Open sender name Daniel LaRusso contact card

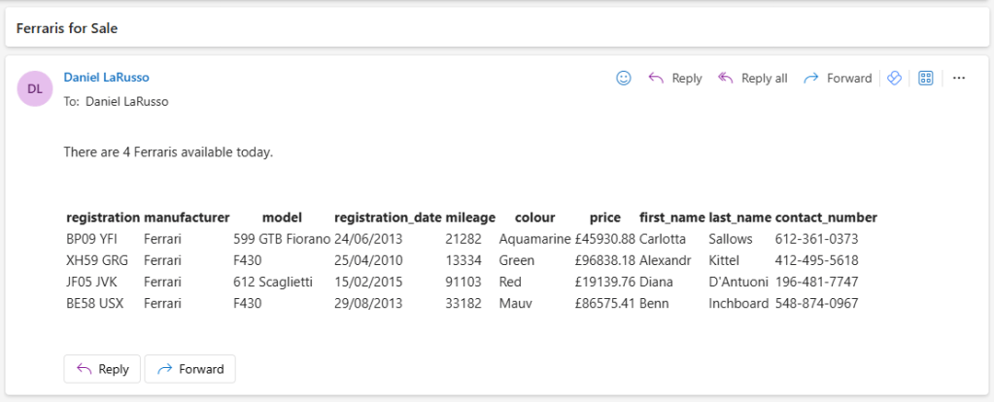point(107,77)
